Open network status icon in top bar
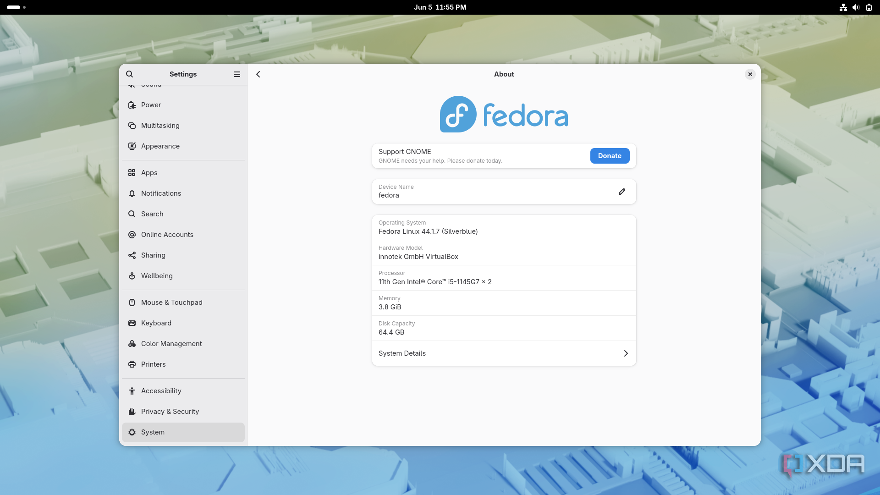Viewport: 880px width, 495px height. tap(843, 7)
